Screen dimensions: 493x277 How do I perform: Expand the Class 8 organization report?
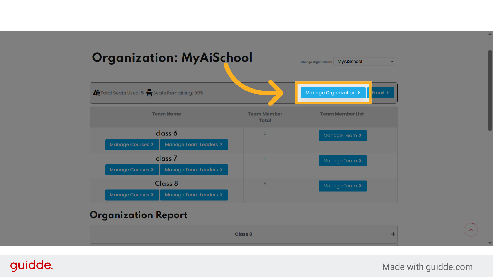pos(243,234)
